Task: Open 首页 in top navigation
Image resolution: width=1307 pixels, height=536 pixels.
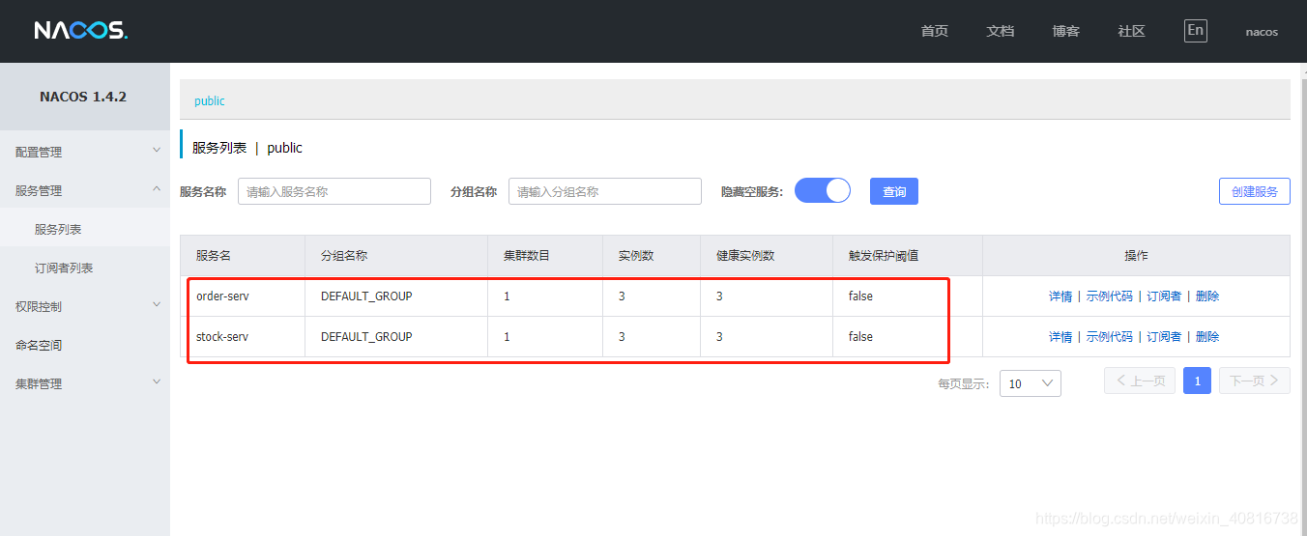Action: [x=935, y=31]
